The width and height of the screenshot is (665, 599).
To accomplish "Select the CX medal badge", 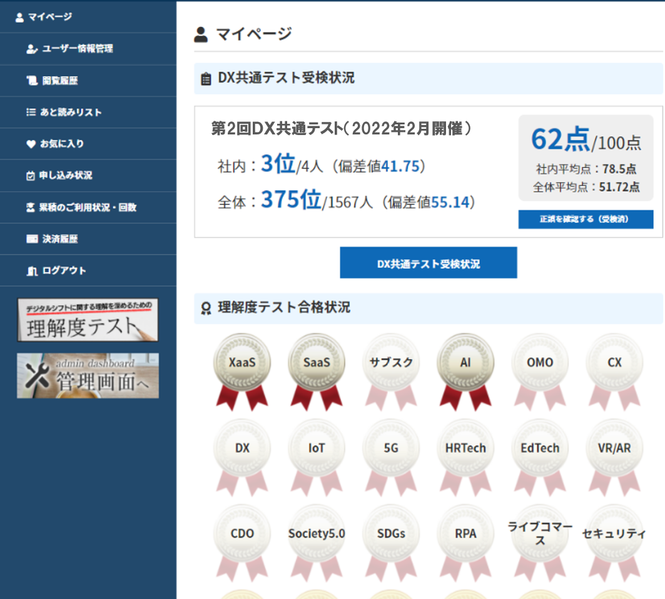I will point(614,371).
